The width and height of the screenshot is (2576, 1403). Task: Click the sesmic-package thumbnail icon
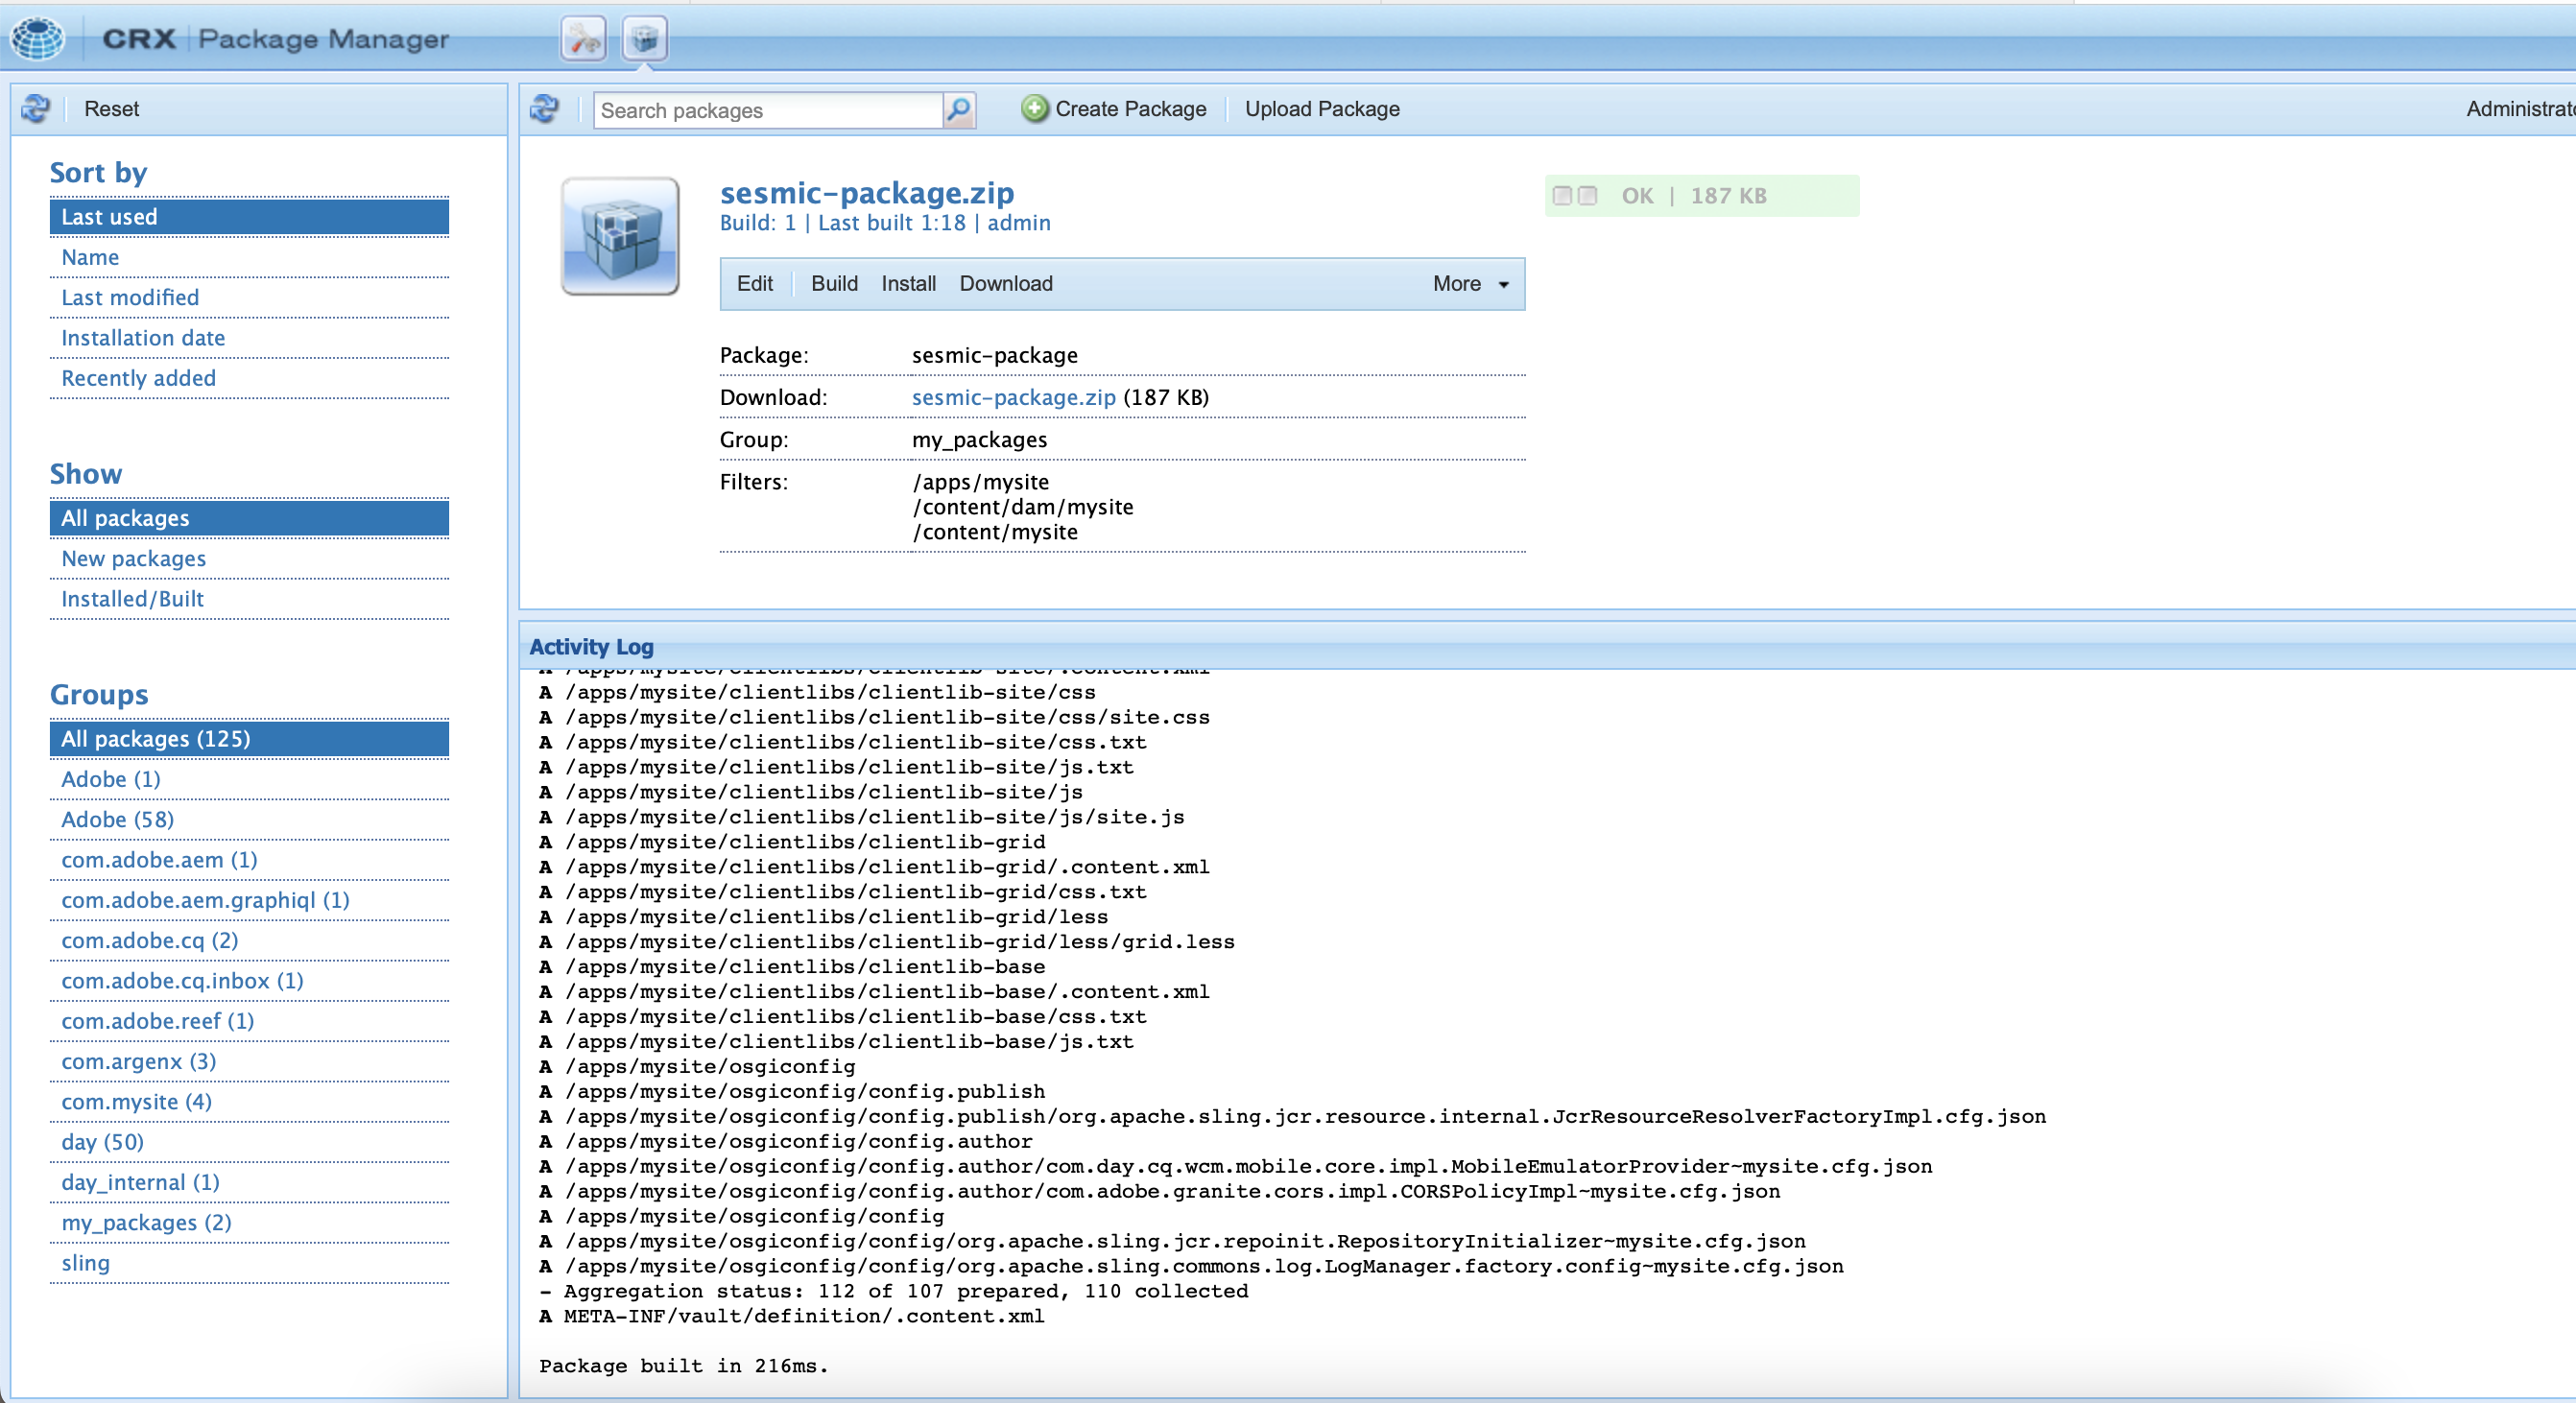[620, 236]
